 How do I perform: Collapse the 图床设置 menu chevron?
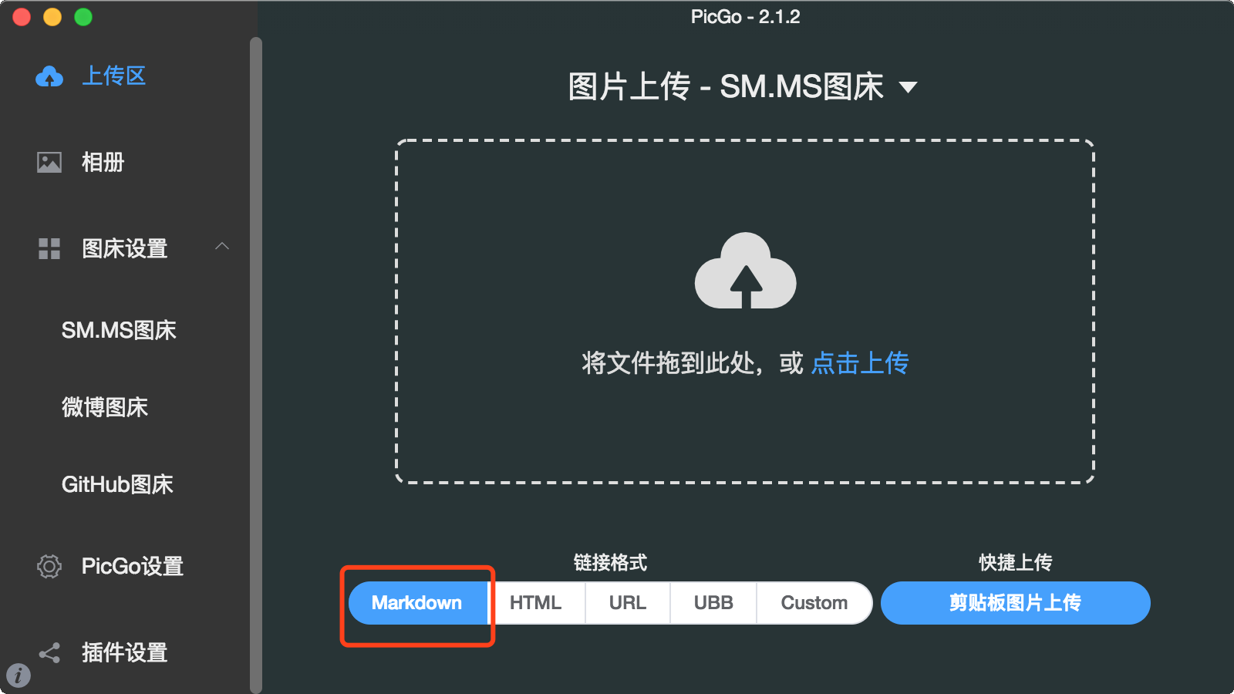pyautogui.click(x=222, y=247)
